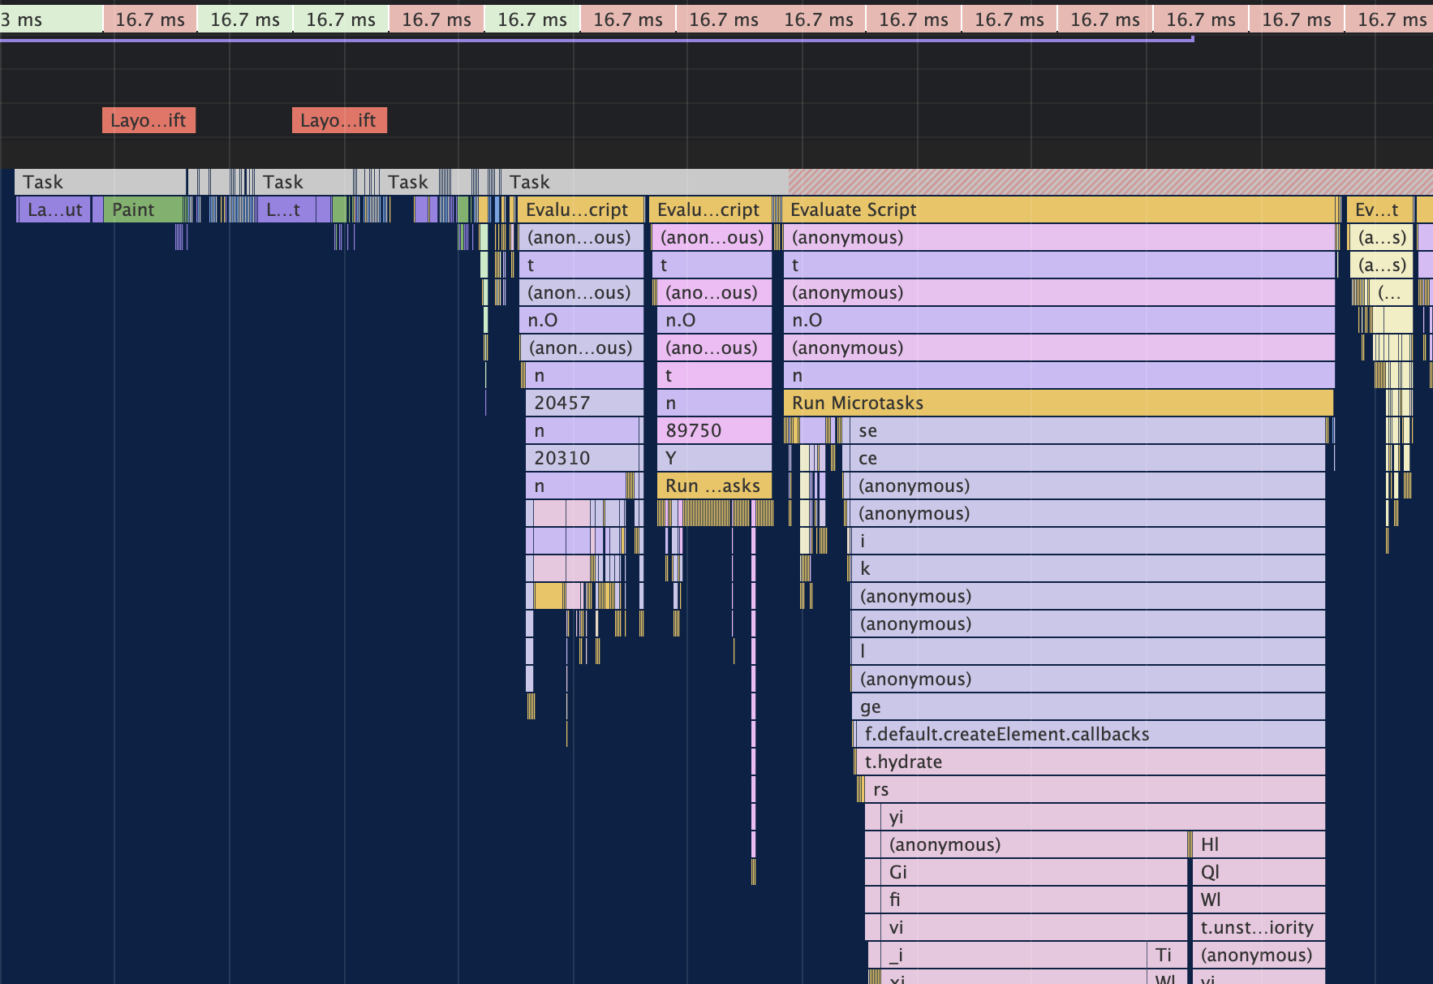Select the ge call frame
This screenshot has height=984, width=1433.
coord(1088,706)
